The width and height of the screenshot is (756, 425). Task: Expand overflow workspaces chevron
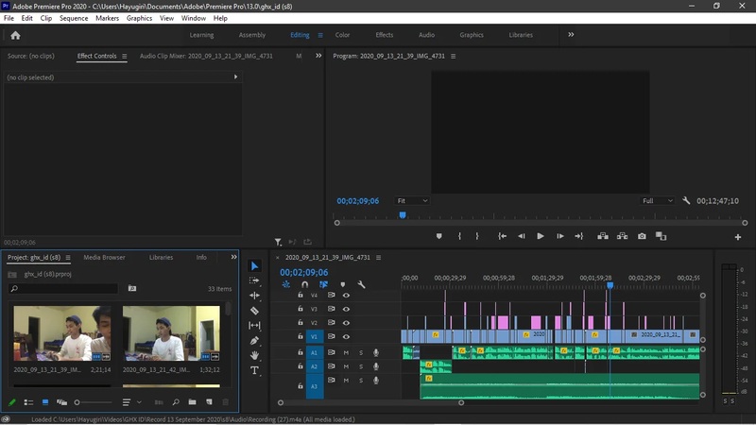click(x=571, y=35)
